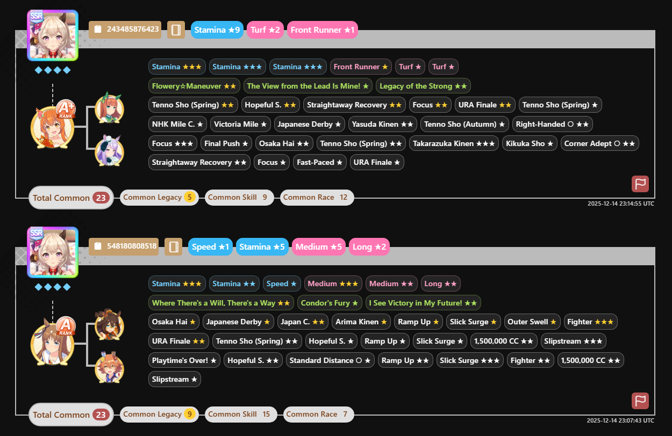Click the SSR support card portrait in second entry
672x436 pixels.
pos(53,252)
